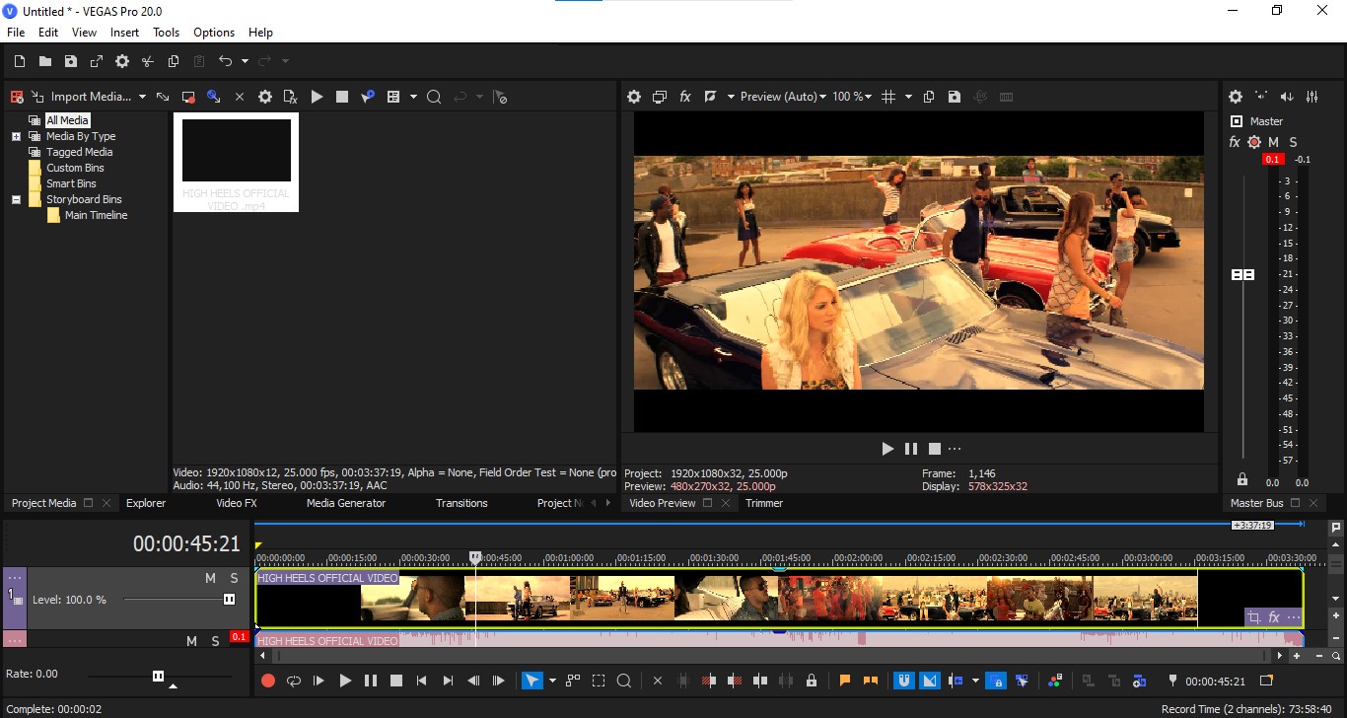This screenshot has width=1347, height=718.
Task: Open Master Bus FX button
Action: click(1235, 142)
